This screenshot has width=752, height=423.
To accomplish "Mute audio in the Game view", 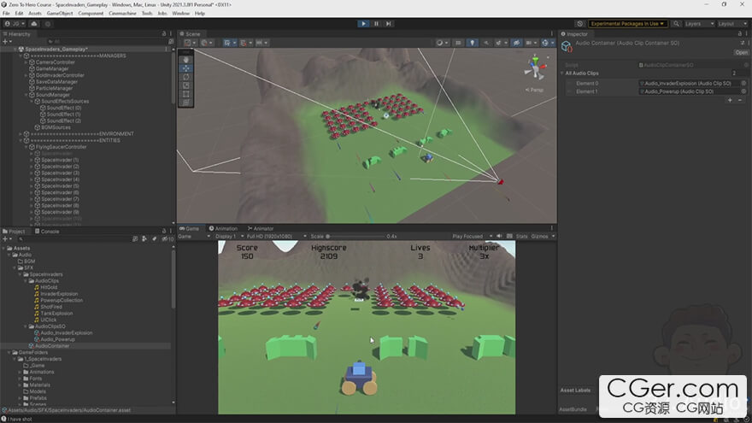I will click(x=499, y=237).
